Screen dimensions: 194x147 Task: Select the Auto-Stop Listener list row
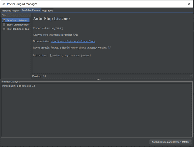coord(16,20)
